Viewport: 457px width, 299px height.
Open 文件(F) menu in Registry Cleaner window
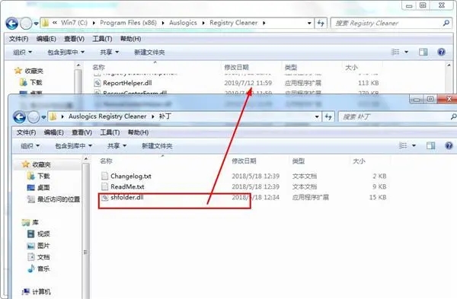18,39
